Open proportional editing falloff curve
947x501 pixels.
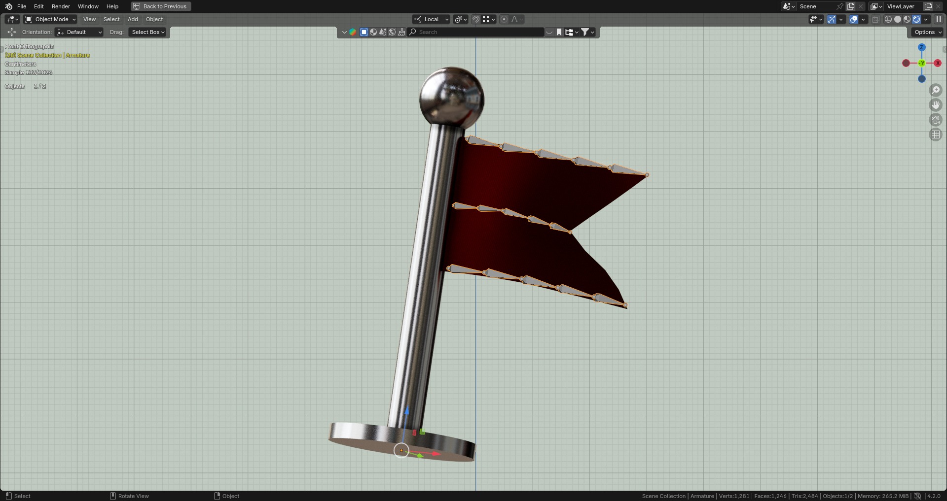click(517, 19)
